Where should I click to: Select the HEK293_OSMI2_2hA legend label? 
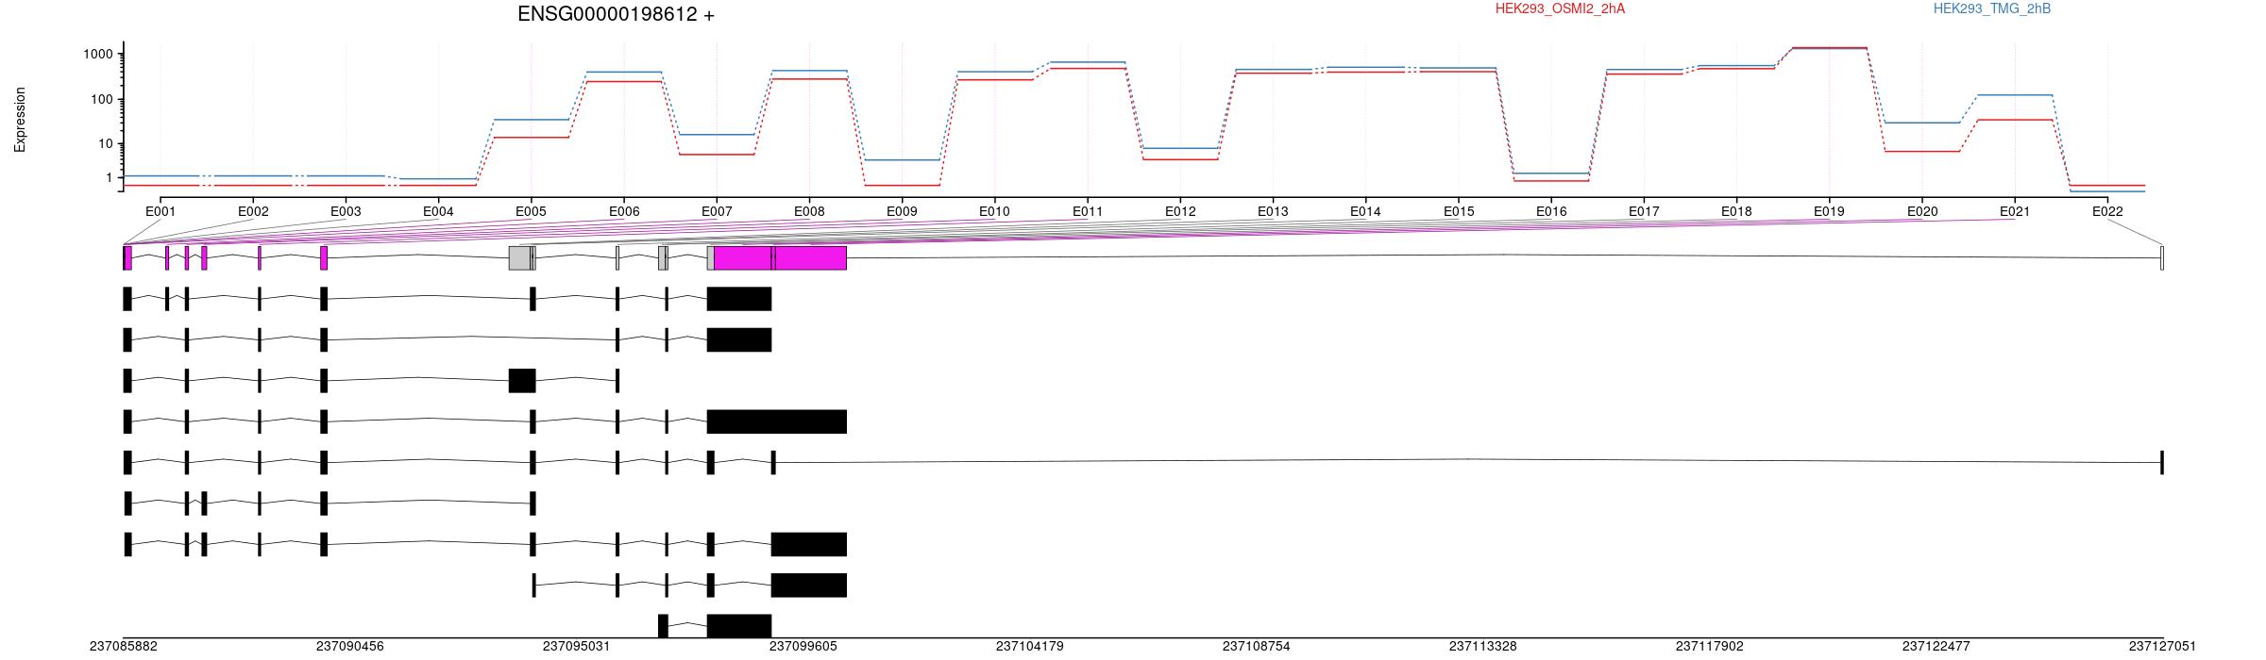click(x=1560, y=8)
